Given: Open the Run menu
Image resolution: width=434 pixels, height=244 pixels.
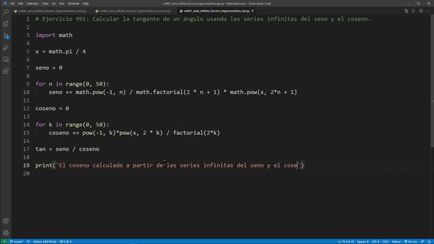Looking at the screenshot, I should (x=62, y=3).
